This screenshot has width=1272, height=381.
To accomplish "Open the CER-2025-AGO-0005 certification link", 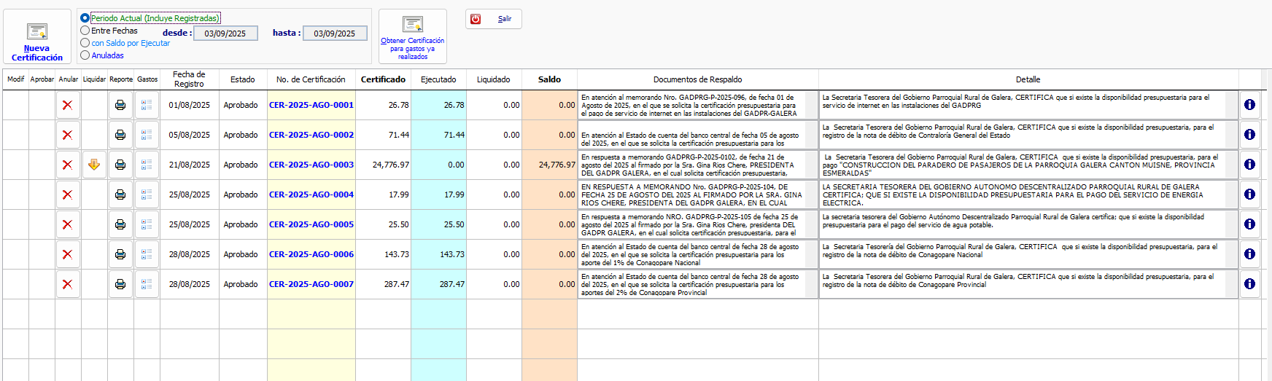I will click(311, 224).
